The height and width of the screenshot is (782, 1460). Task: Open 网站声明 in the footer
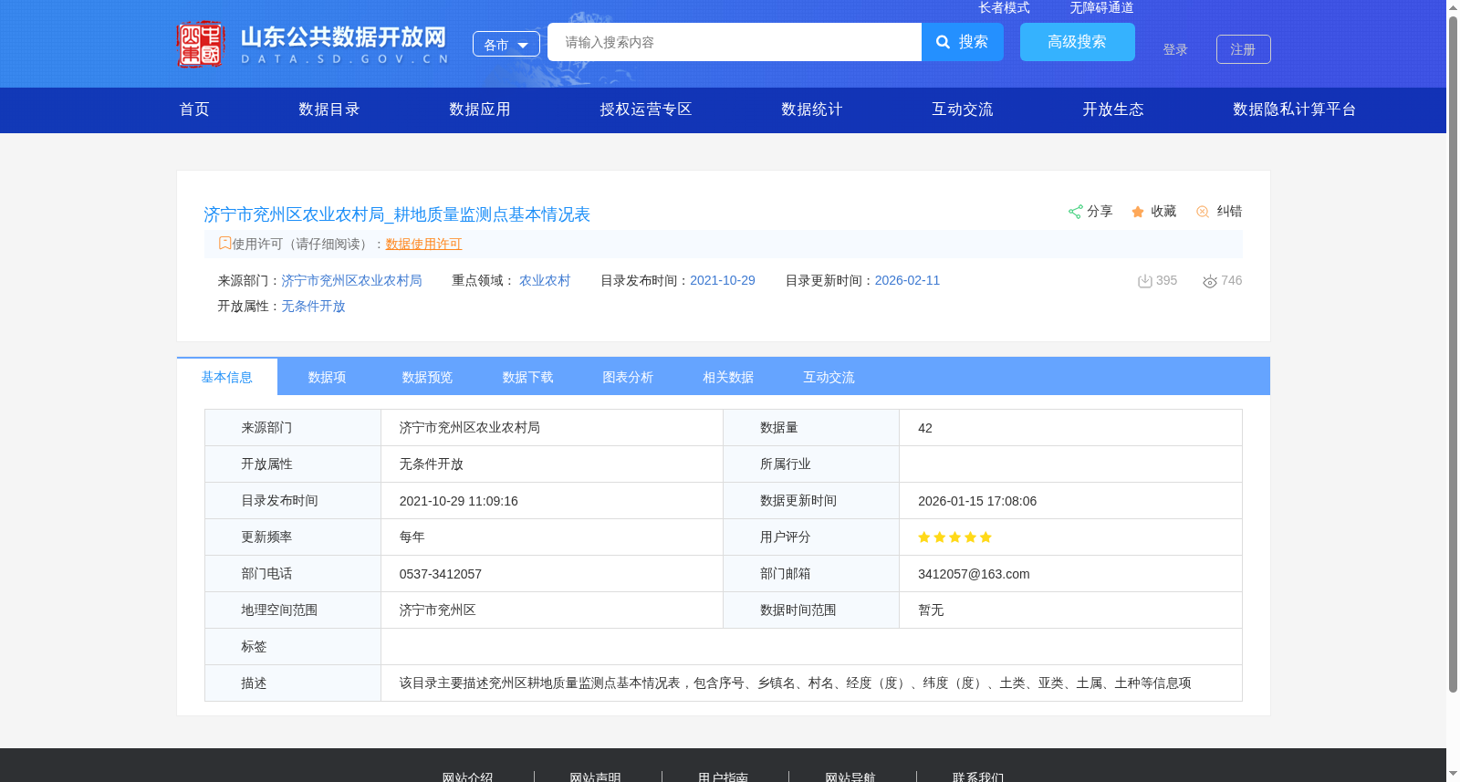point(595,777)
